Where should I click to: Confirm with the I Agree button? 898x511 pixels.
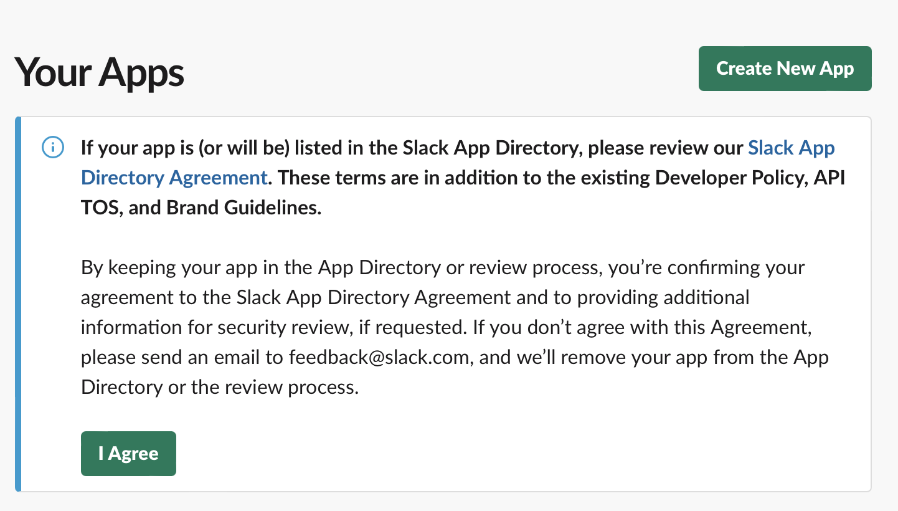128,454
